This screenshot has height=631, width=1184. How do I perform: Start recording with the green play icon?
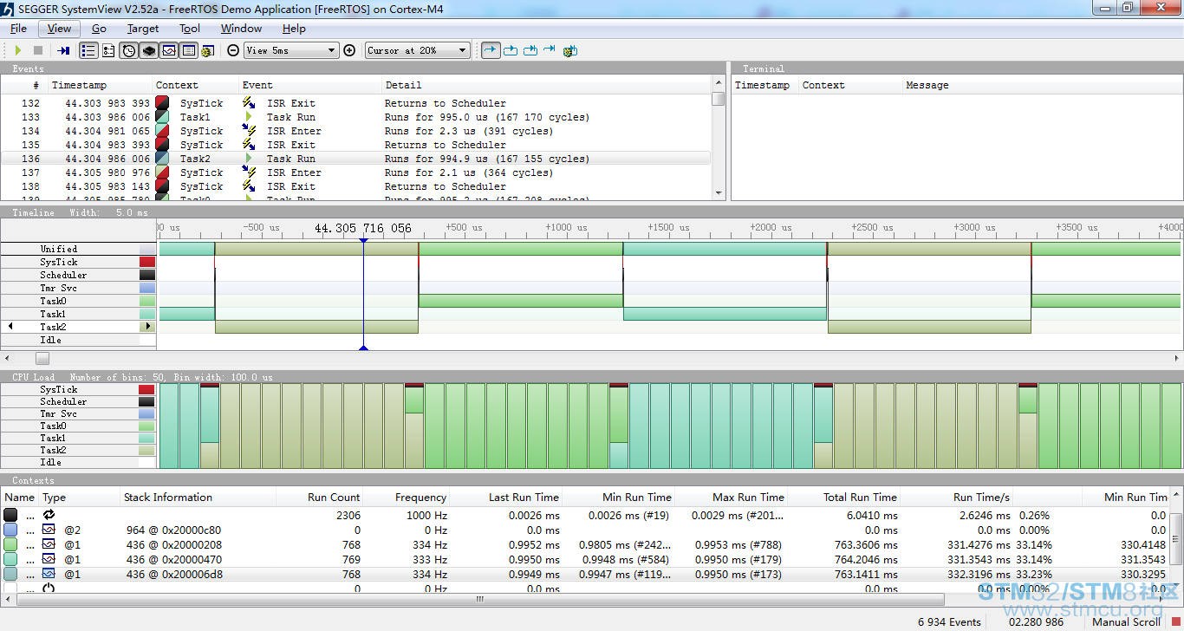[x=18, y=50]
